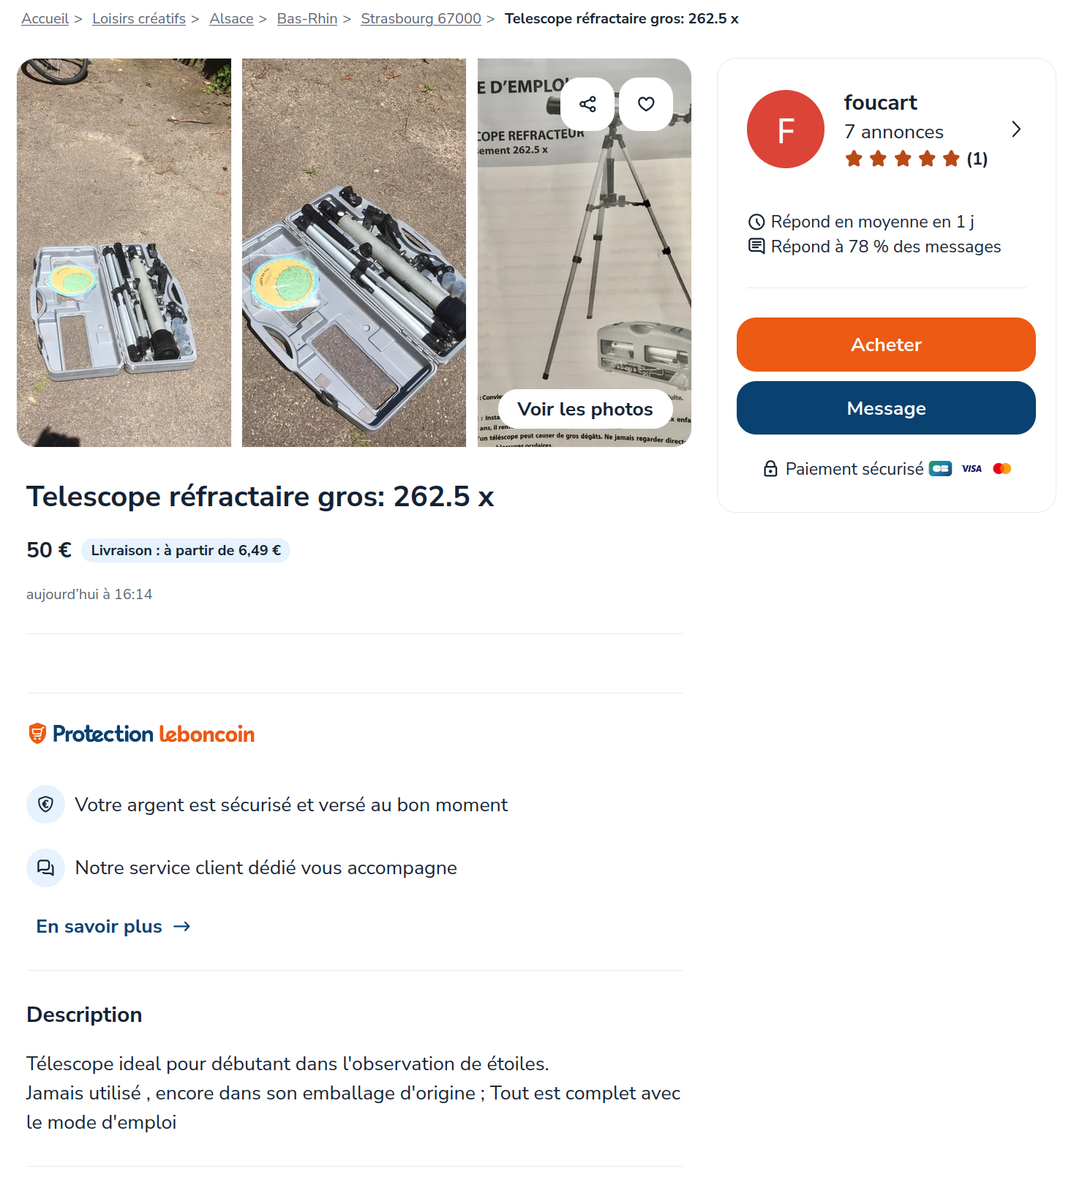Open Loisirs créatifs breadcrumb category
The image size is (1082, 1177).
tap(139, 18)
